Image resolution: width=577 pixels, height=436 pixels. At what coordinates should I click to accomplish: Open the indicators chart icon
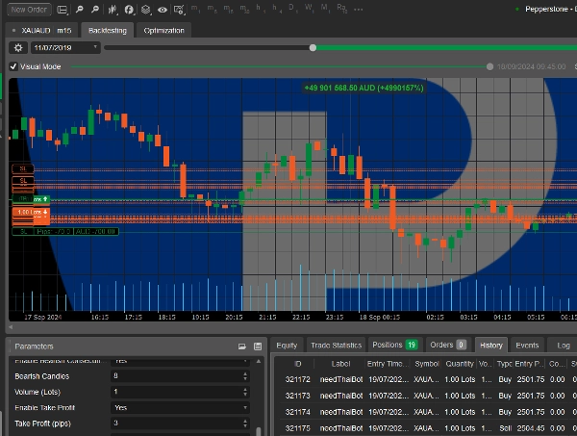113,9
